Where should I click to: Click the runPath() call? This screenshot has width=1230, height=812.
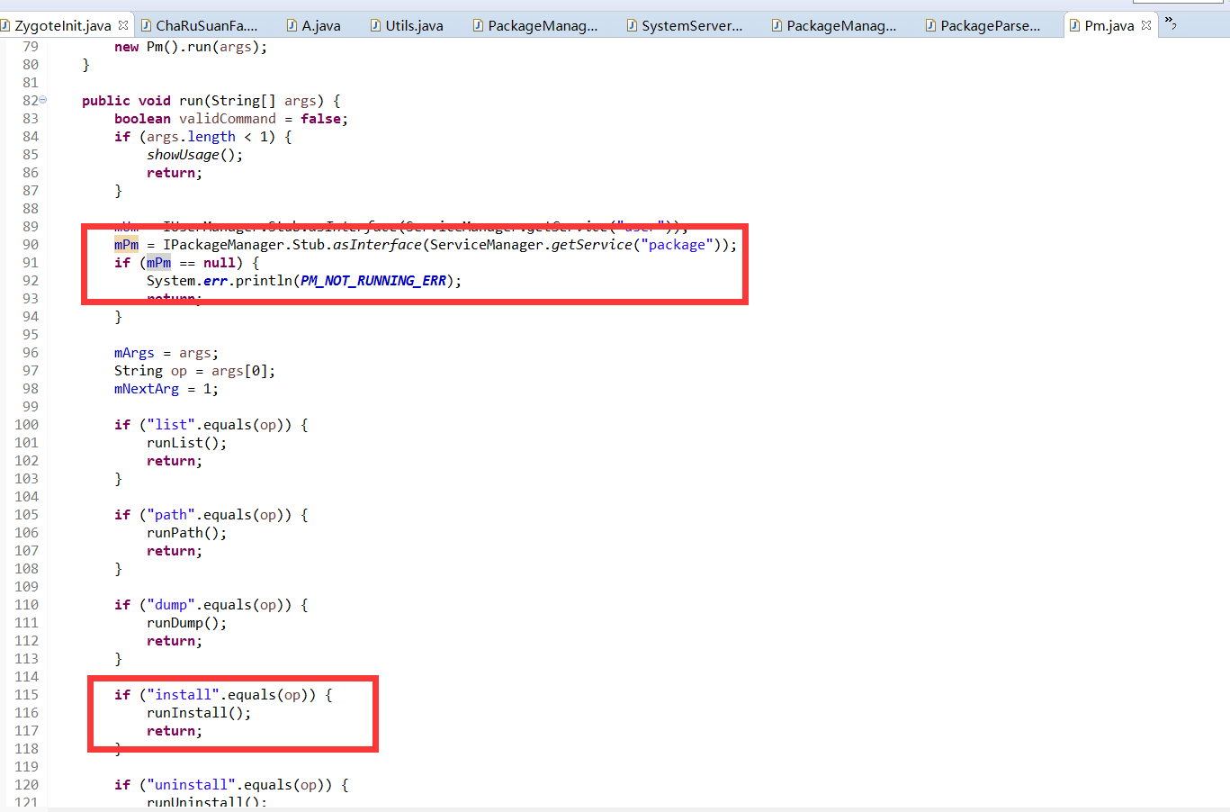click(x=187, y=533)
